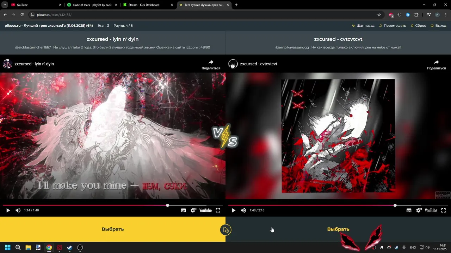
Task: Open Windows Start menu
Action: [7, 247]
